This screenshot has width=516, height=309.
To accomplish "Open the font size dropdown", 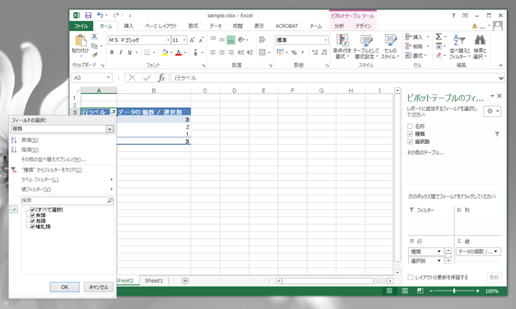I will (x=185, y=40).
